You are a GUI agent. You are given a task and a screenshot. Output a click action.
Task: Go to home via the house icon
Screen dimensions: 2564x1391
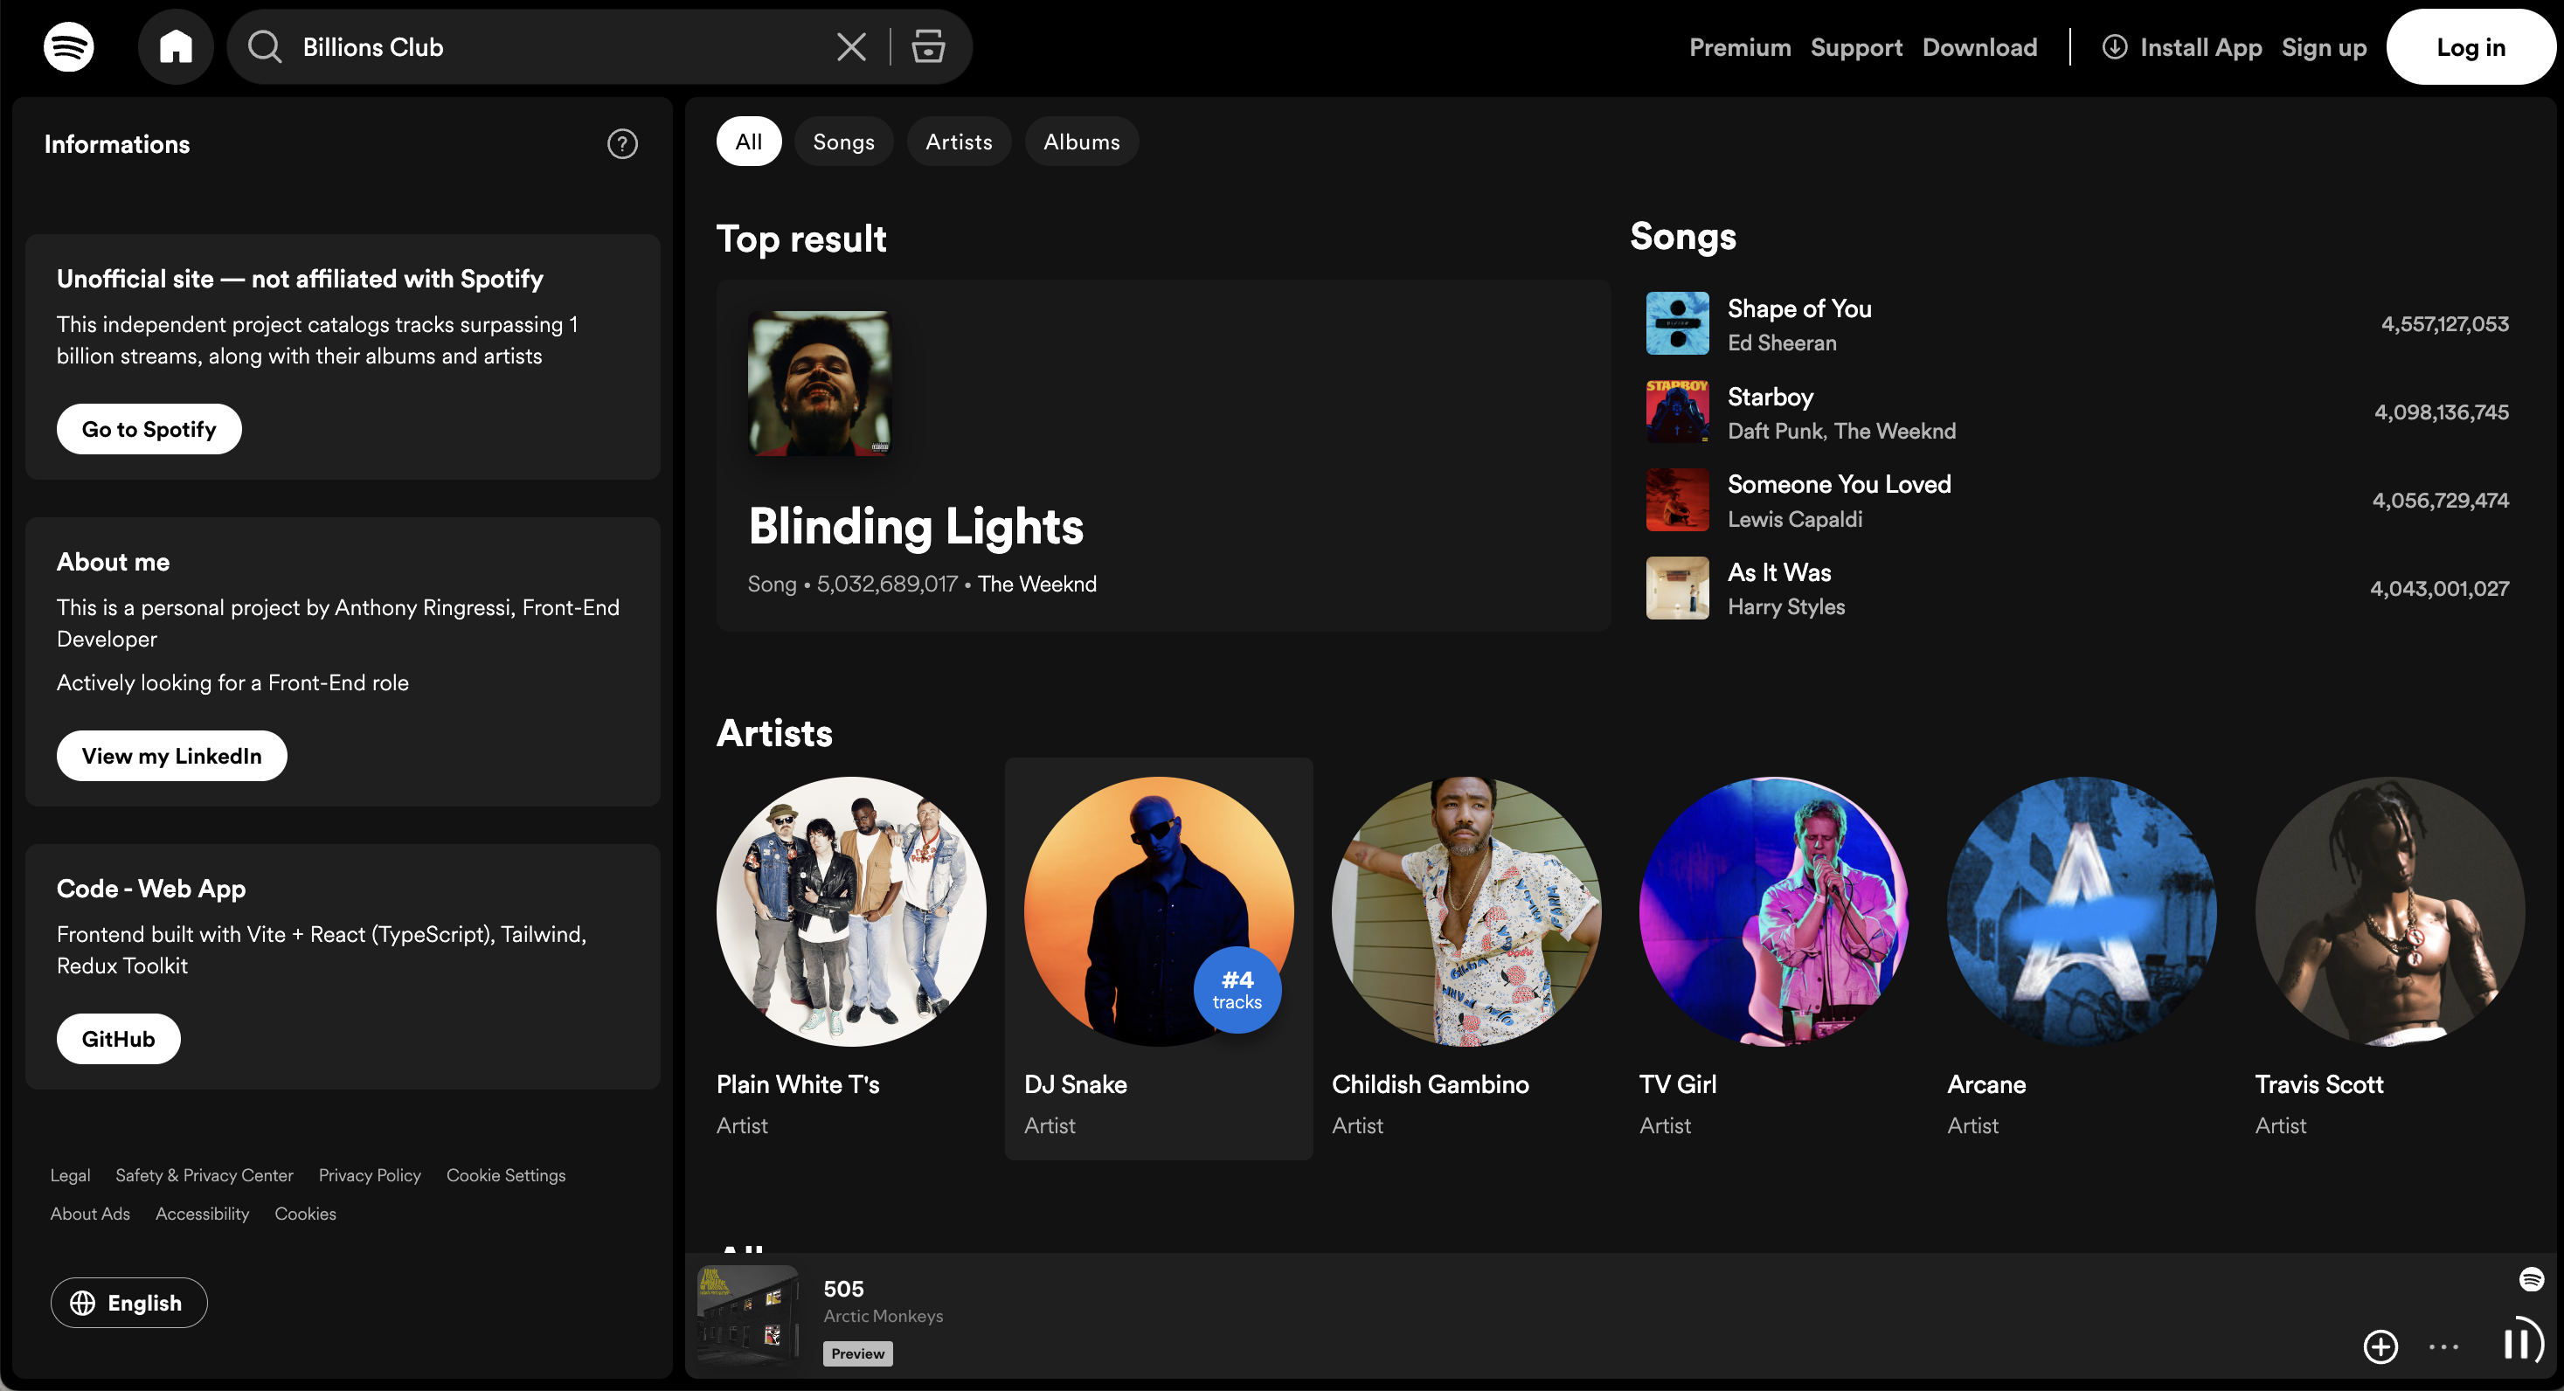tap(177, 45)
